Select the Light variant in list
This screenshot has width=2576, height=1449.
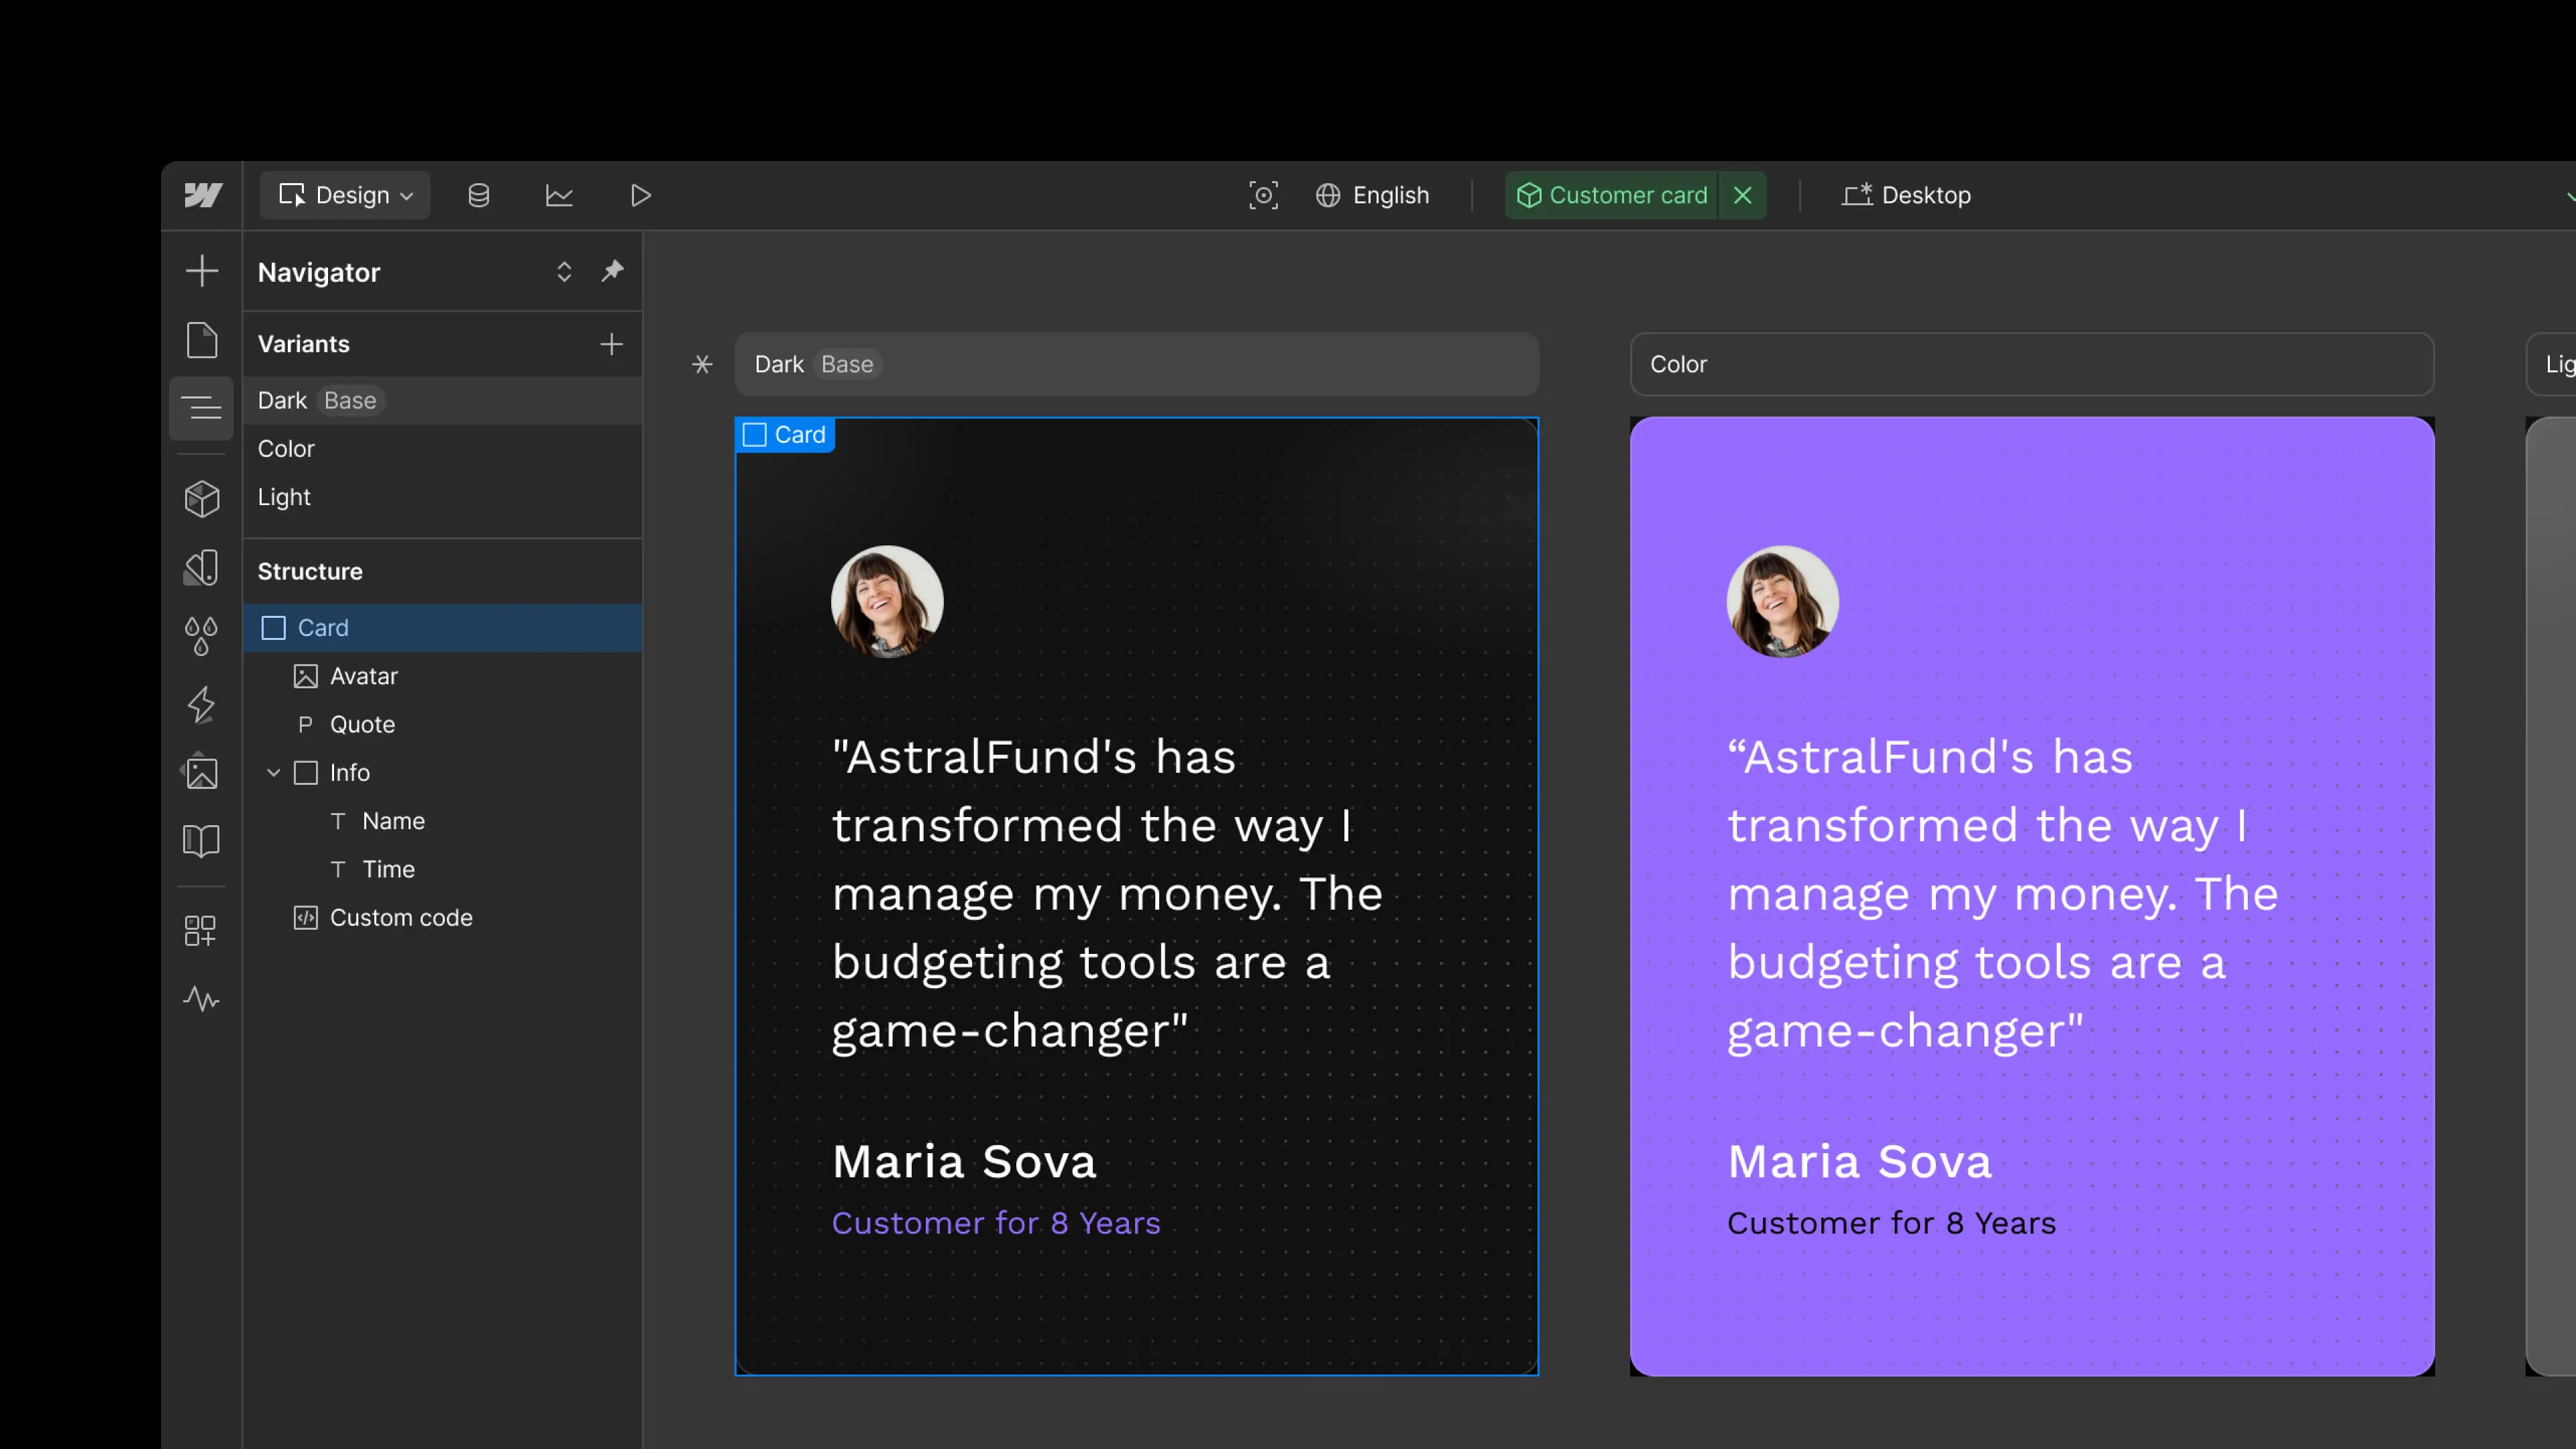pos(443,497)
